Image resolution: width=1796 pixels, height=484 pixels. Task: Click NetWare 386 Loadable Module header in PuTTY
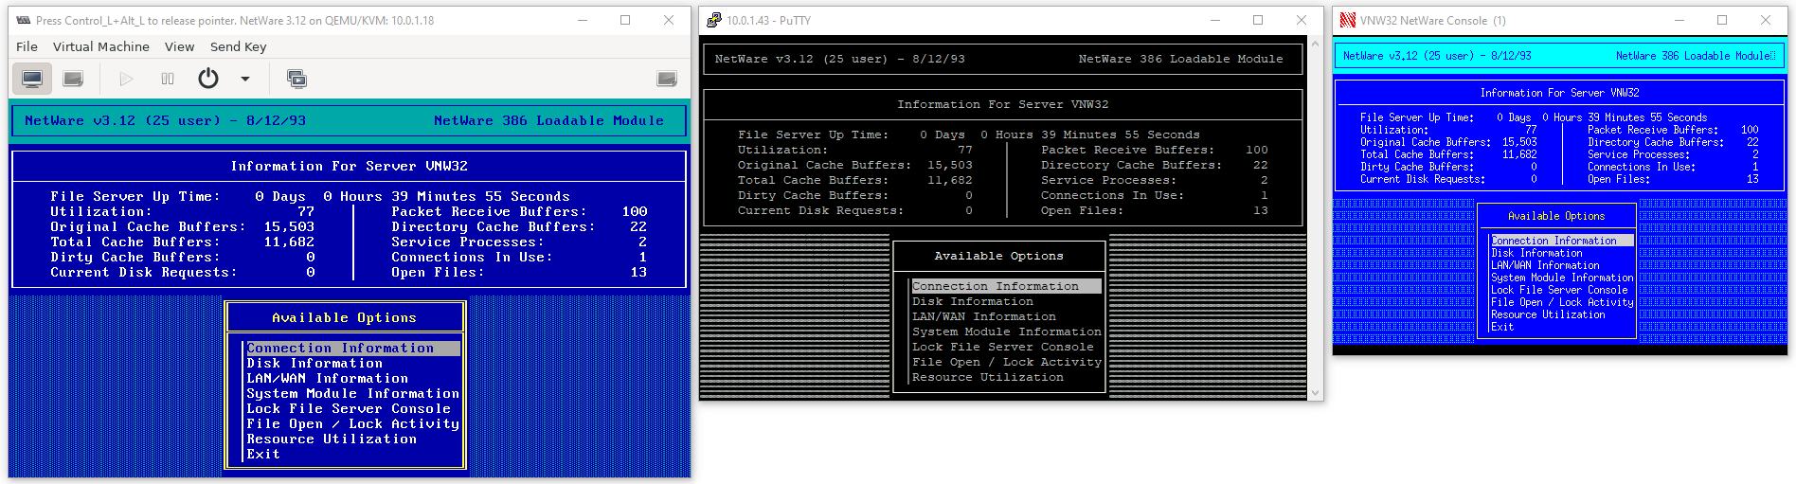point(1181,59)
